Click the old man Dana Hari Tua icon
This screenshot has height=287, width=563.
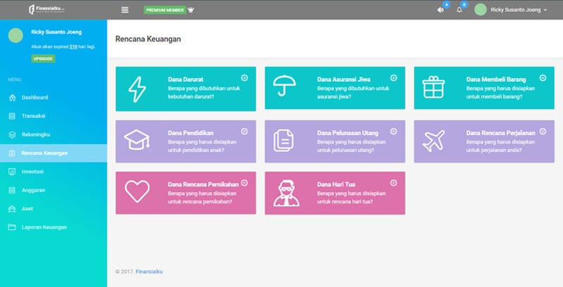285,191
